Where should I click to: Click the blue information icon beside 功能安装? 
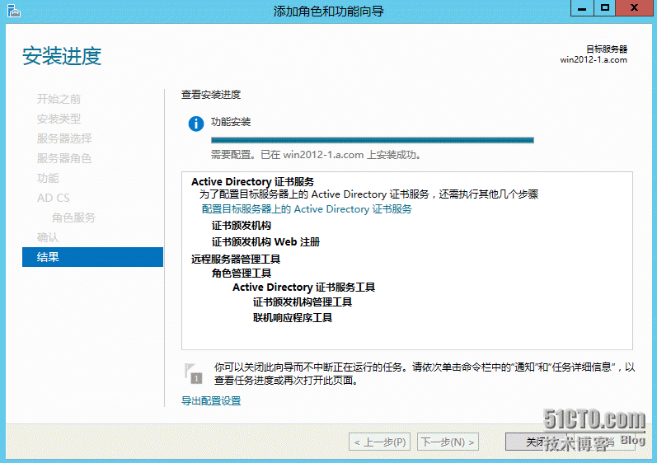[x=195, y=124]
